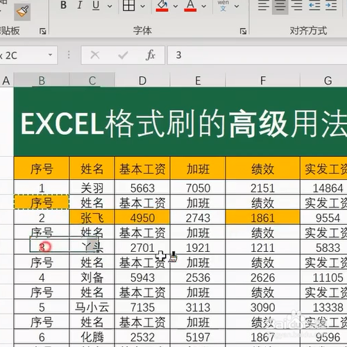The width and height of the screenshot is (347, 347).
Task: Open the underline style dropdown arrow
Action: click(110, 6)
